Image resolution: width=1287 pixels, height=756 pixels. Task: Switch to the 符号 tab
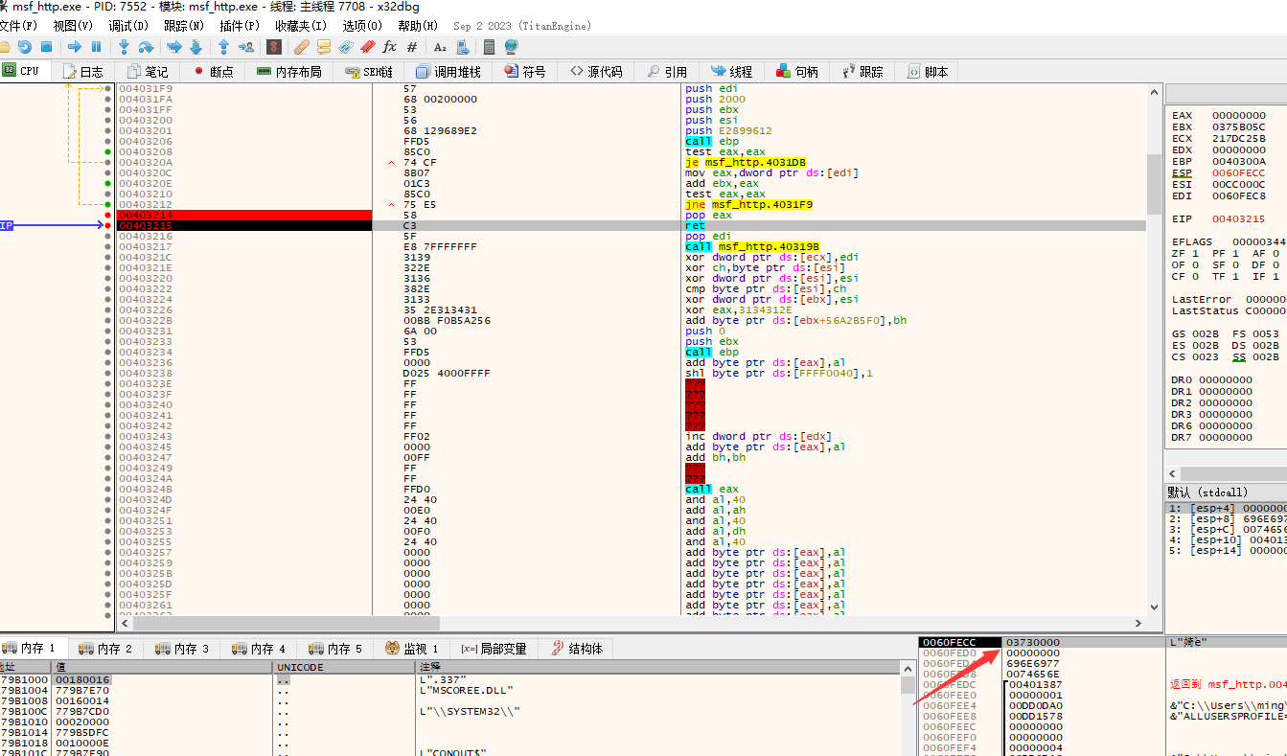click(x=524, y=72)
